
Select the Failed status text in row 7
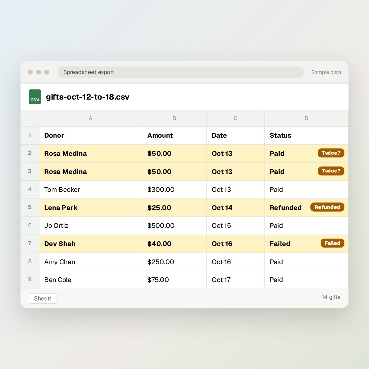tap(280, 244)
